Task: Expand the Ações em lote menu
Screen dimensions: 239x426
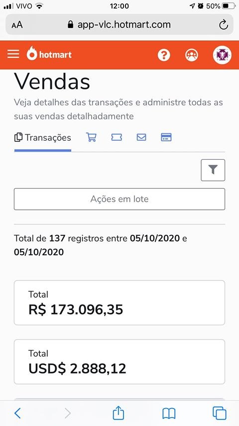Action: click(x=119, y=199)
